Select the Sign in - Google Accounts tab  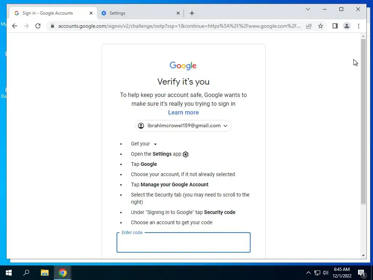pos(53,13)
